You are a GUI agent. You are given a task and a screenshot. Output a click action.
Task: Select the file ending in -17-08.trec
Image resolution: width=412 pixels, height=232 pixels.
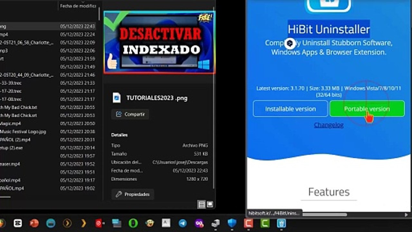(x=48, y=99)
